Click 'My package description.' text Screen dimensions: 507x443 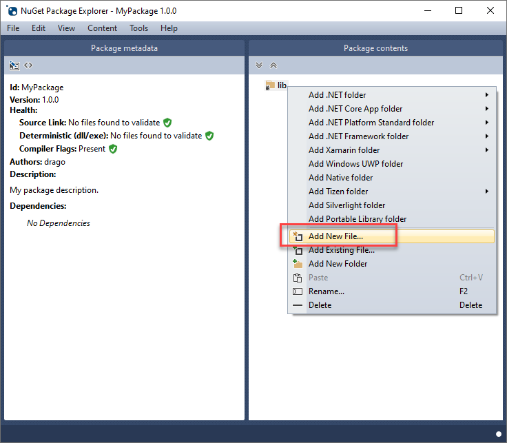(54, 190)
